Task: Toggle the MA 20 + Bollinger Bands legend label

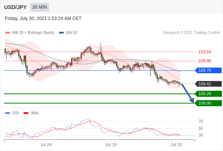Action: [33, 33]
